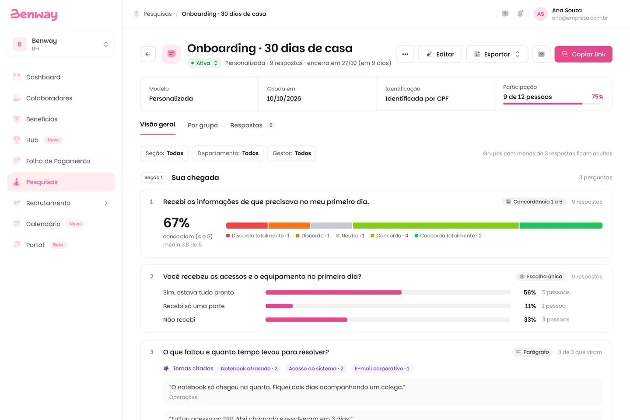Image resolution: width=630 pixels, height=420 pixels.
Task: Go back with the left arrow button
Action: pos(148,54)
